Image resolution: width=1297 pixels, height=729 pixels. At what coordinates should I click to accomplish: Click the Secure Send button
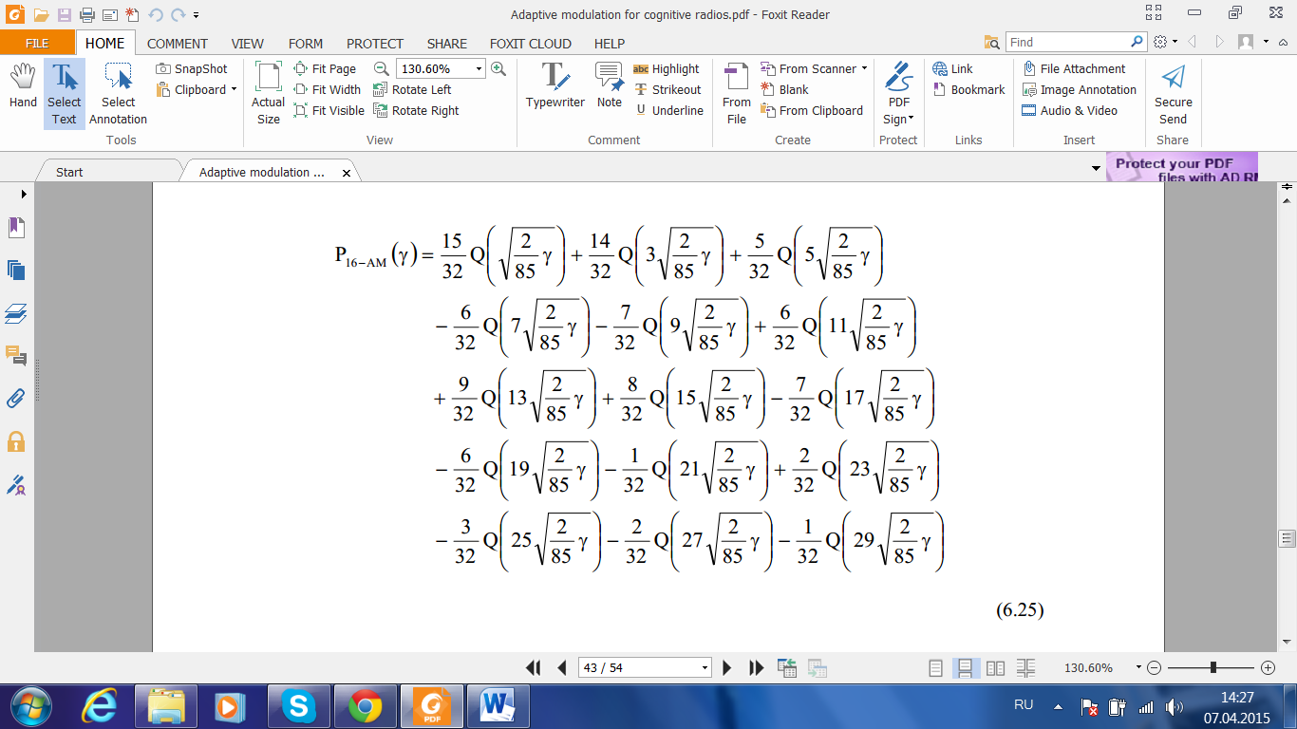click(1173, 93)
